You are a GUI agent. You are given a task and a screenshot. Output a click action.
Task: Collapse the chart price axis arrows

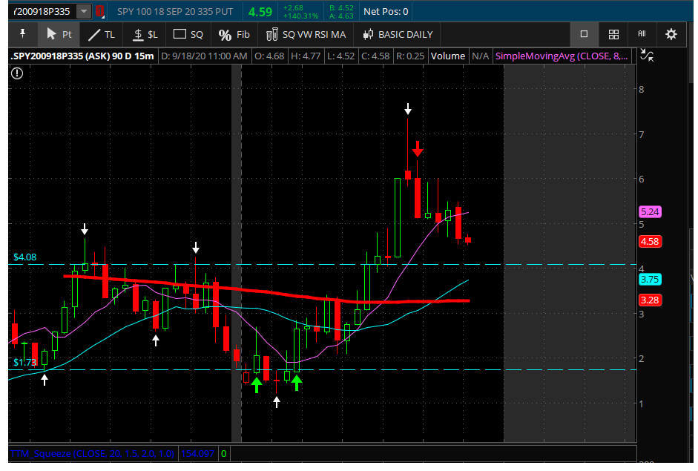coord(646,56)
